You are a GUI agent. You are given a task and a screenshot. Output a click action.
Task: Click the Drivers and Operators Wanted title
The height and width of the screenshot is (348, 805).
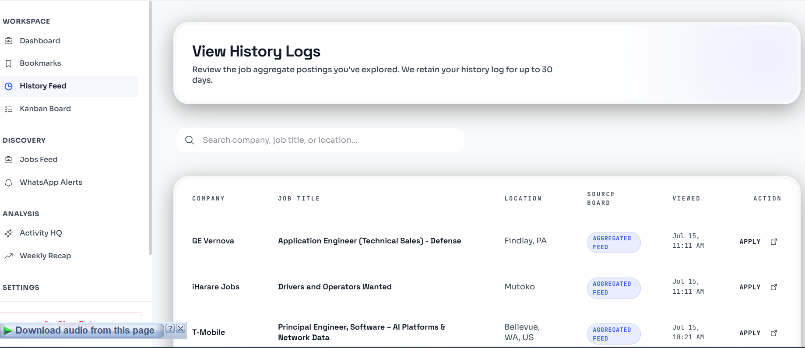[x=335, y=287]
